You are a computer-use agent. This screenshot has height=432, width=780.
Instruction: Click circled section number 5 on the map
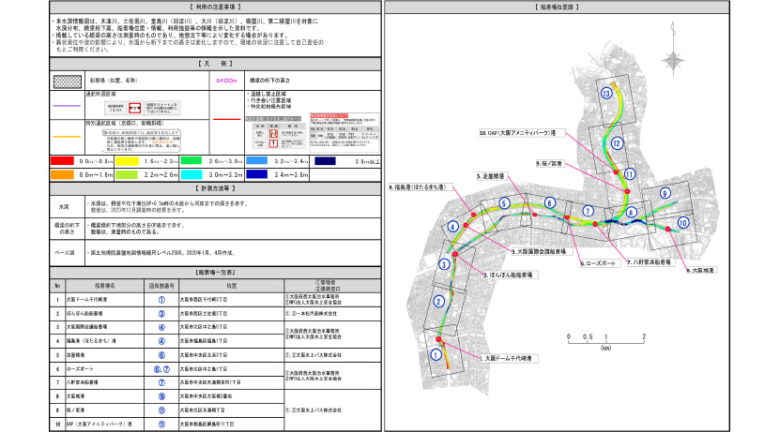[x=504, y=203]
